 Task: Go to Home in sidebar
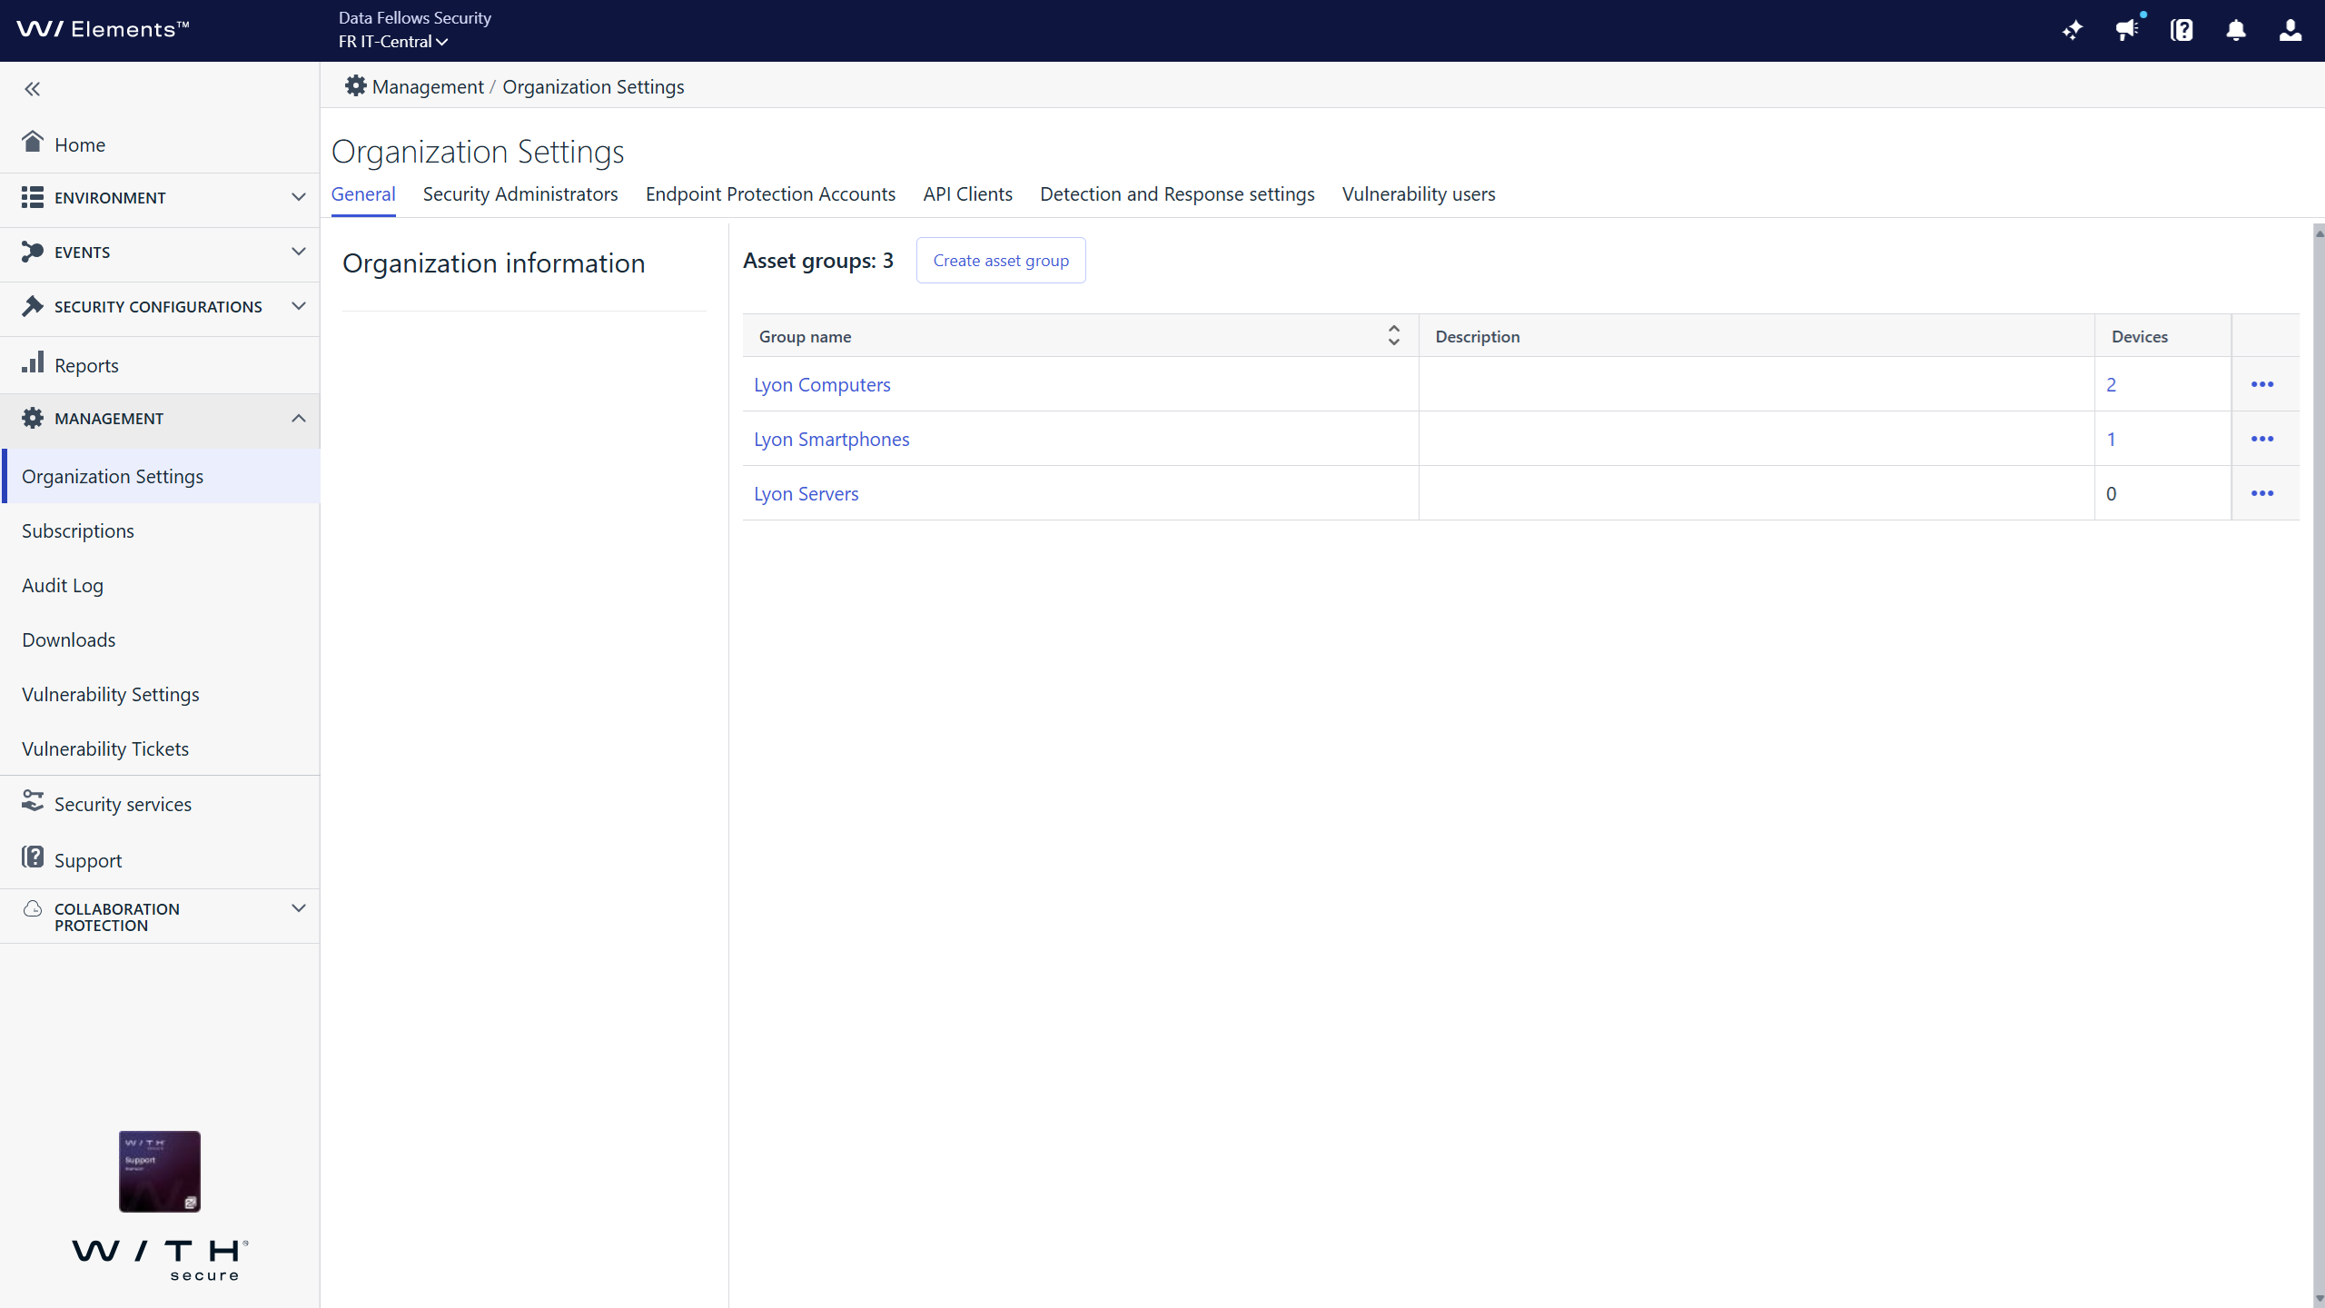160,144
